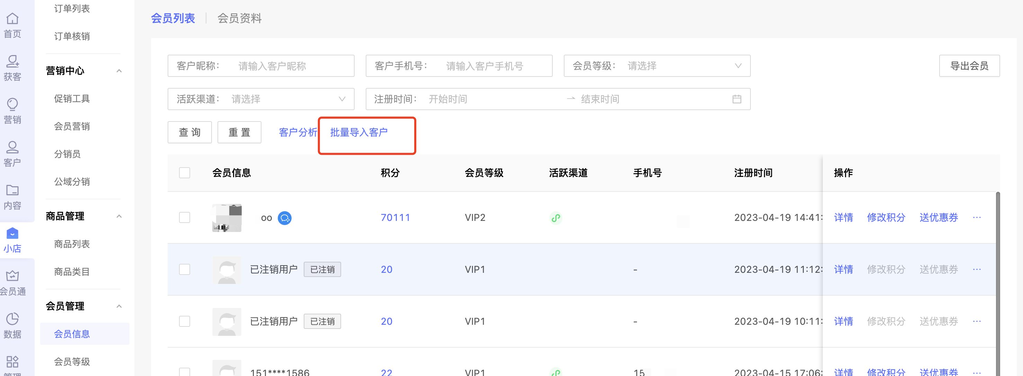Click the table's vertical scrollbar
This screenshot has width=1023, height=376.
point(998,284)
